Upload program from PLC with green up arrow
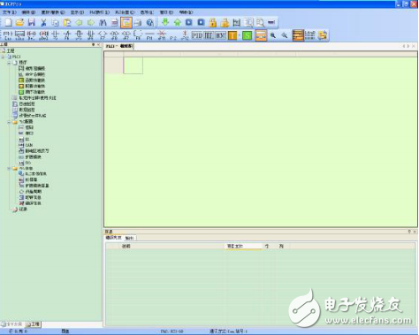The height and width of the screenshot is (335, 419). [x=177, y=22]
